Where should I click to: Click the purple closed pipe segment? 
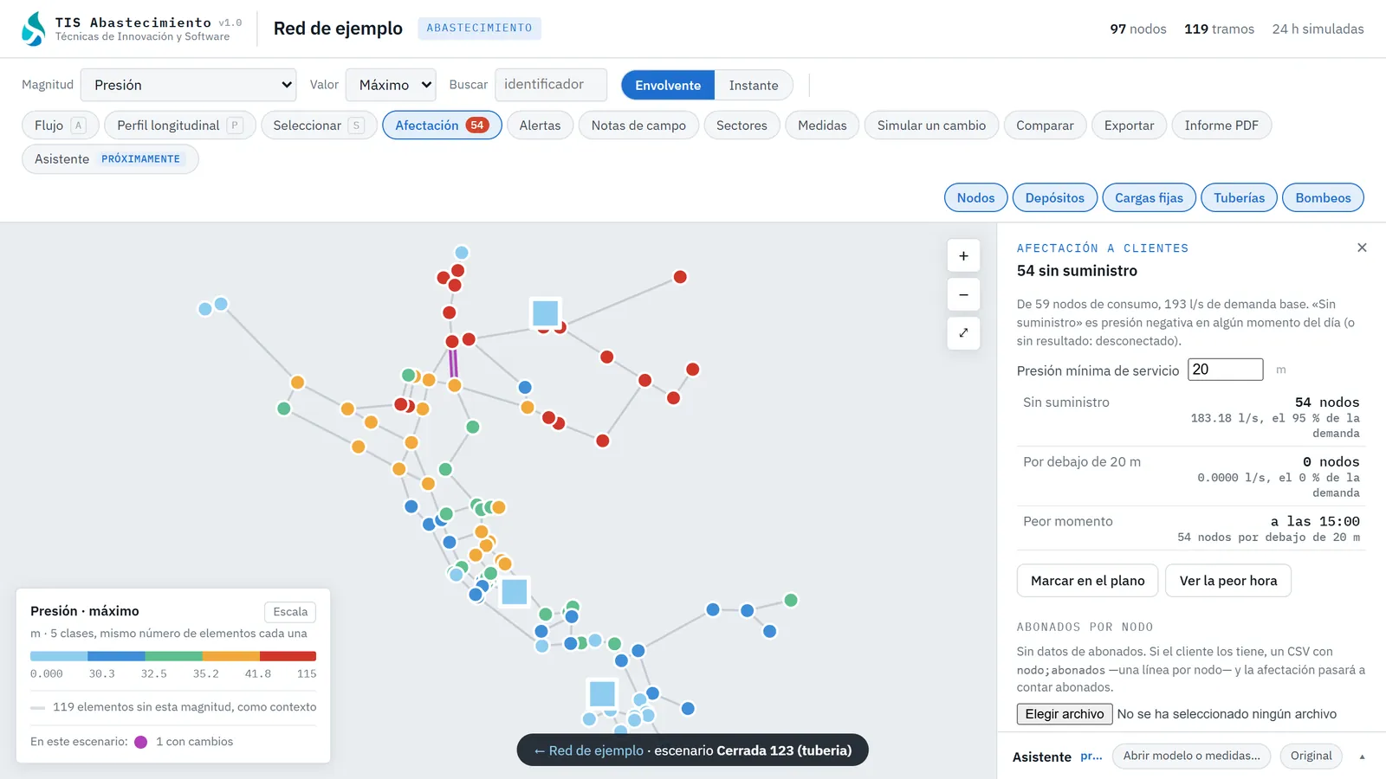[x=453, y=363]
